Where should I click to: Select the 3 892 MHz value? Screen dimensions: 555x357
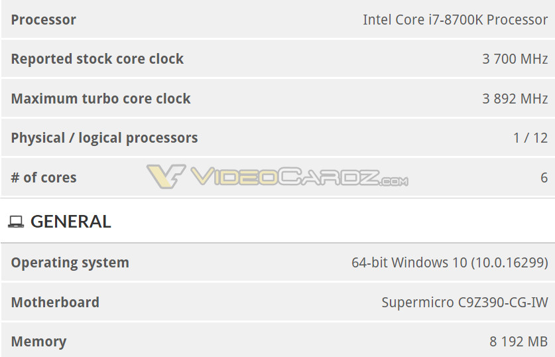515,99
